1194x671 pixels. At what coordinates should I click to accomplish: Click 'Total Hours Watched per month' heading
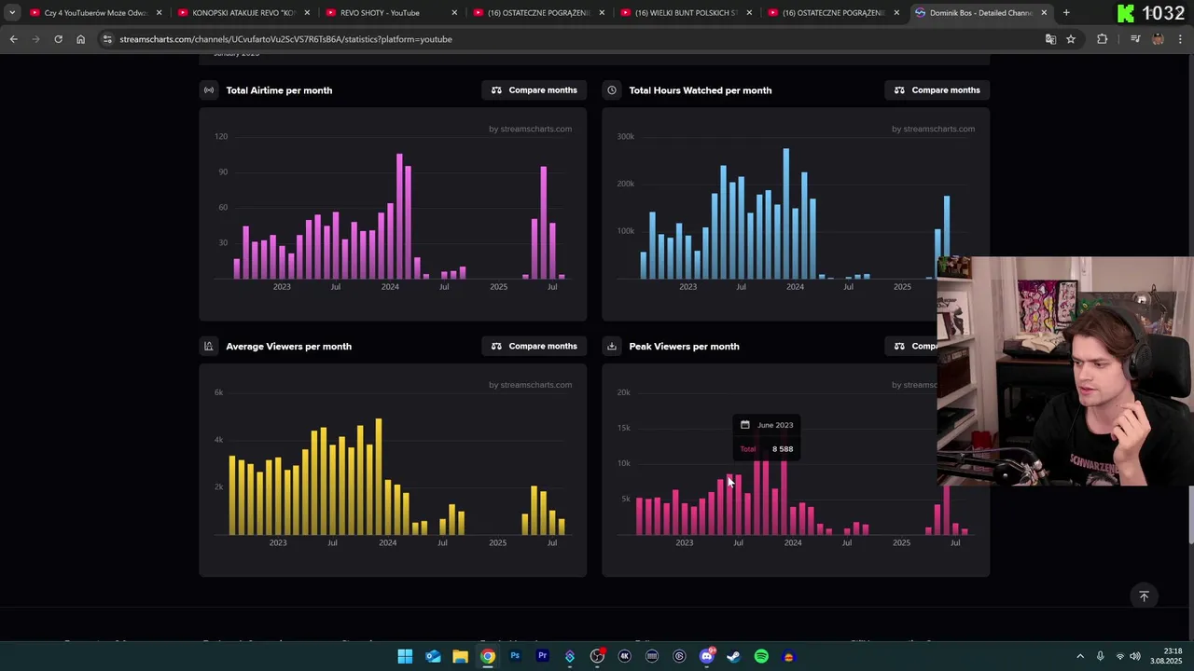701,90
